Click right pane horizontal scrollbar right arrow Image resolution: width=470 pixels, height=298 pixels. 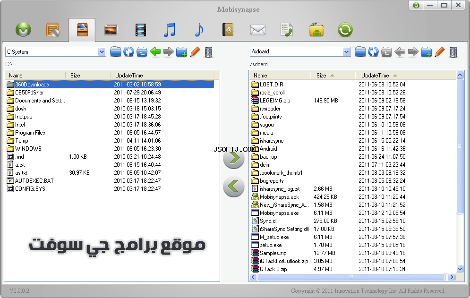point(452,277)
